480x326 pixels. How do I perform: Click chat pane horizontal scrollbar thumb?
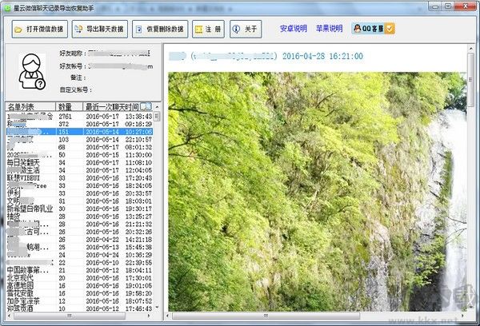266,316
